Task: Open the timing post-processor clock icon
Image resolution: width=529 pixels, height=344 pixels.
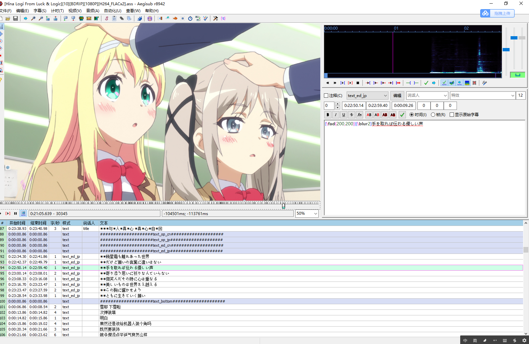Action: coord(190,18)
